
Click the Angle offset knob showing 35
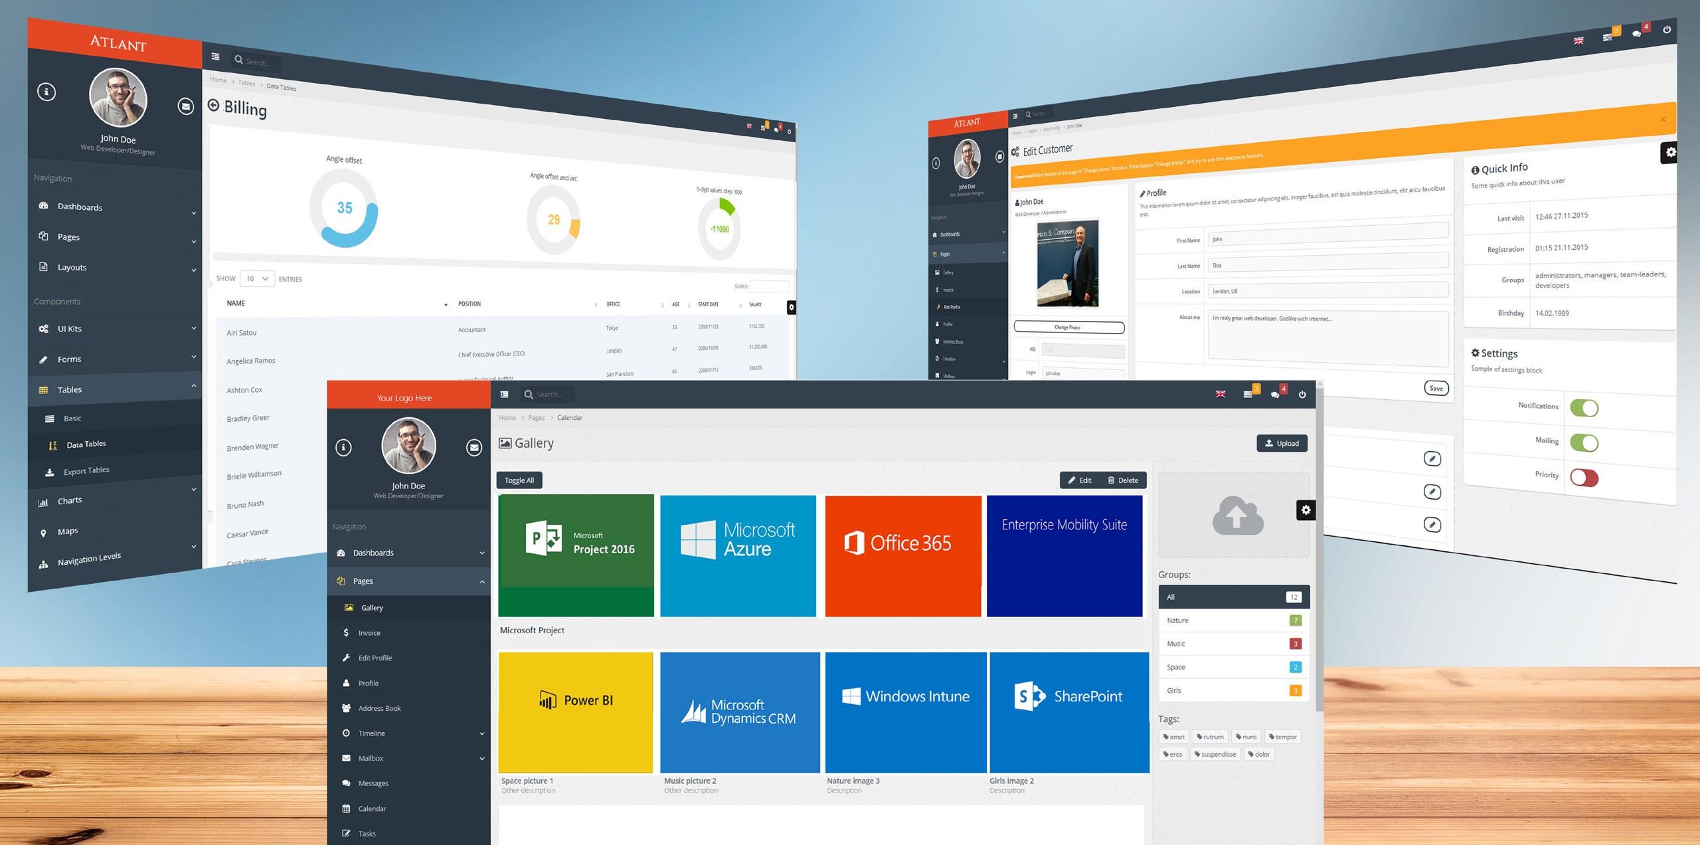tap(344, 208)
